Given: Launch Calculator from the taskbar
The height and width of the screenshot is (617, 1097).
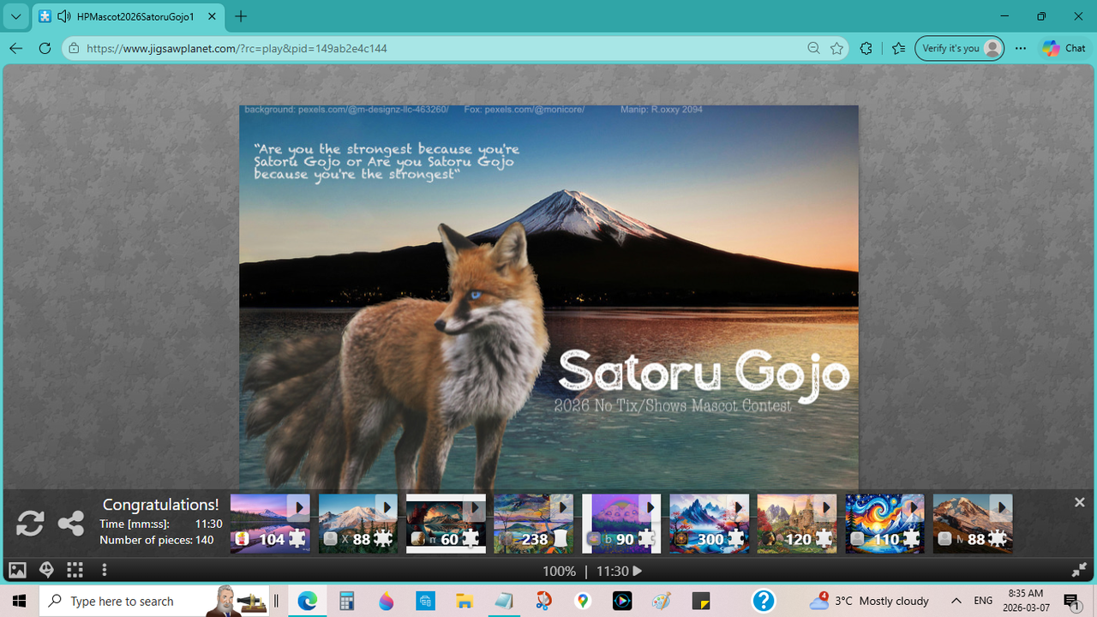Looking at the screenshot, I should click(x=346, y=601).
